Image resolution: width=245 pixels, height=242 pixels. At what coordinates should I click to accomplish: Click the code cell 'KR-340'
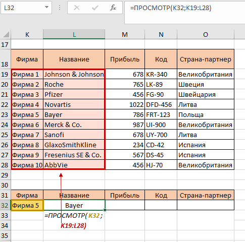(x=161, y=74)
